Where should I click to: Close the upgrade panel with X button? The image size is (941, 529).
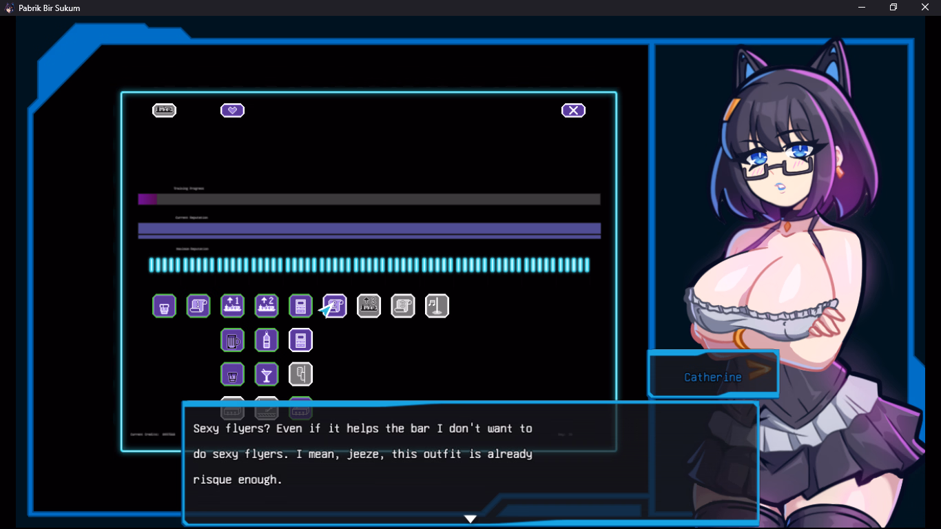pos(573,110)
